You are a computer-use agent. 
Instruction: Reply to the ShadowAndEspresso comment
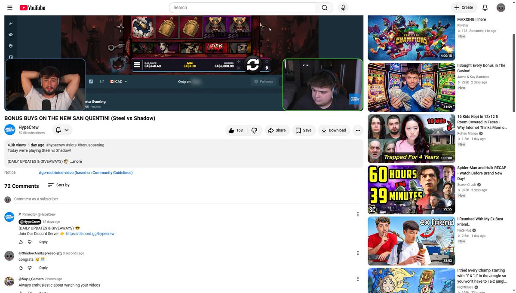tap(43, 268)
